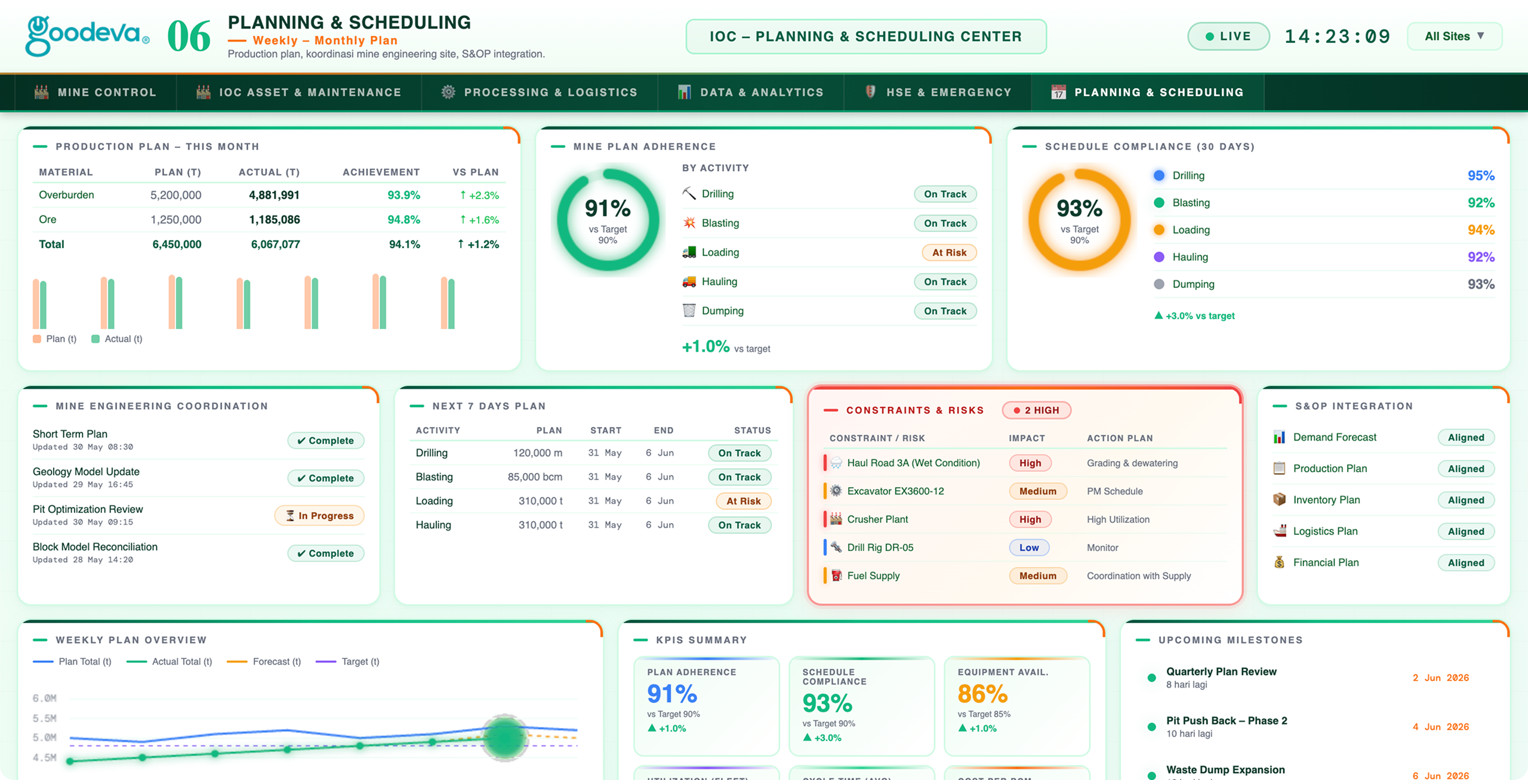
Task: Click the Logistics Plan ship icon
Action: [x=1279, y=531]
